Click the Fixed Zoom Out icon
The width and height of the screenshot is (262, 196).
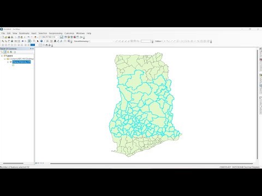[x=19, y=41]
